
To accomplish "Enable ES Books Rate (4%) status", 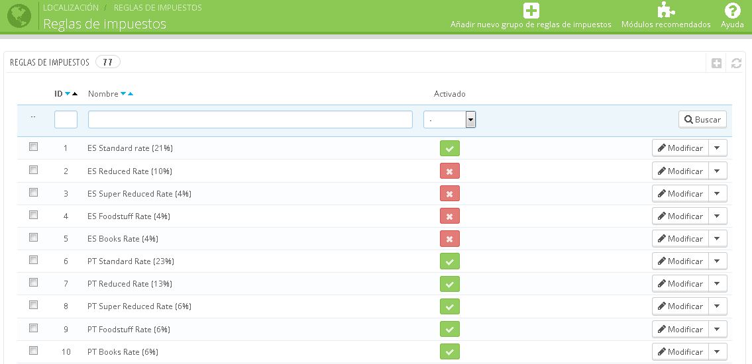I will click(x=450, y=238).
